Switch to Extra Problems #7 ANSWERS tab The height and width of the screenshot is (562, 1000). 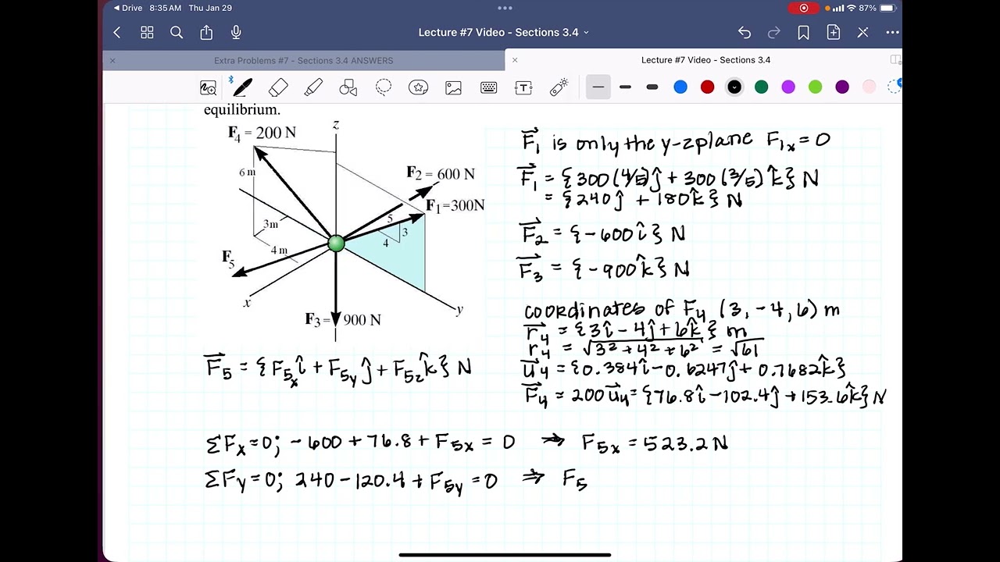click(304, 60)
